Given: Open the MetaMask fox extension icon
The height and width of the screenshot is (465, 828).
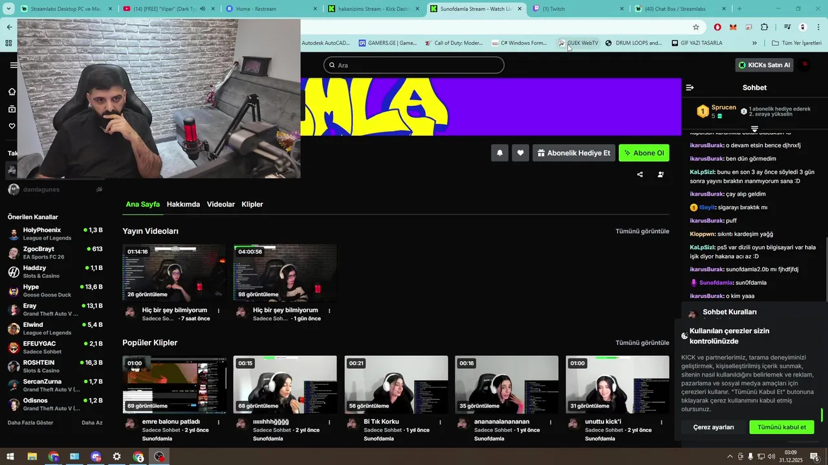Looking at the screenshot, I should point(733,27).
